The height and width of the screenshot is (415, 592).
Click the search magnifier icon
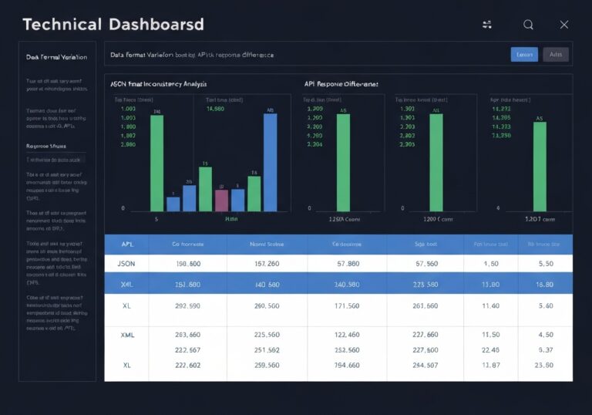click(x=528, y=25)
